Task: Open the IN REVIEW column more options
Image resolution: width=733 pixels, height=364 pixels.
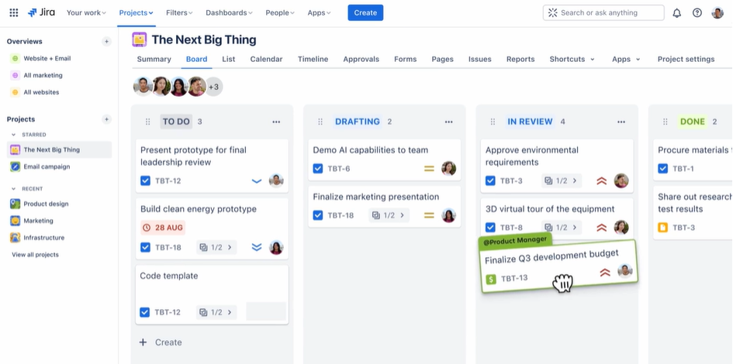Action: [x=621, y=122]
